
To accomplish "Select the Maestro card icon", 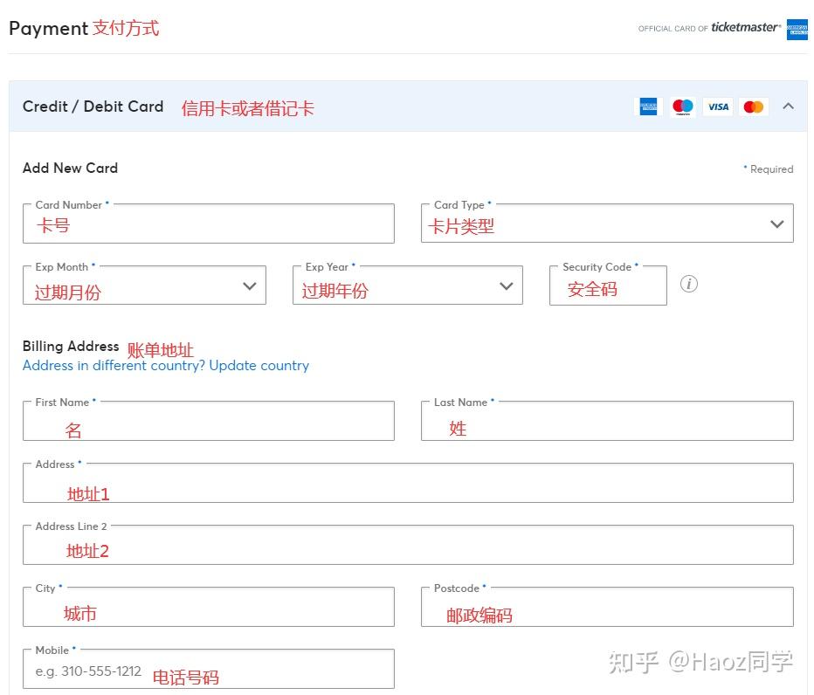I will click(x=682, y=106).
